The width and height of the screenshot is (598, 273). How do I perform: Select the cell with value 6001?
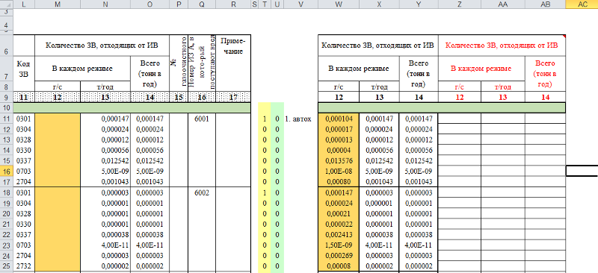201,119
